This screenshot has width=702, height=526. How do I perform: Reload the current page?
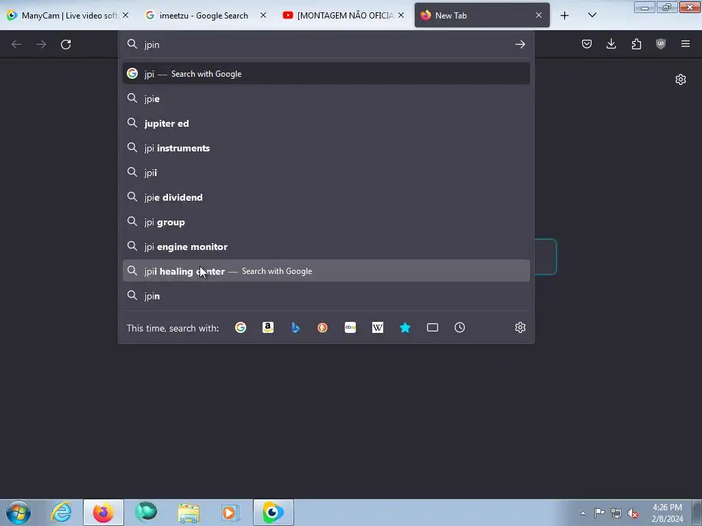pos(66,45)
